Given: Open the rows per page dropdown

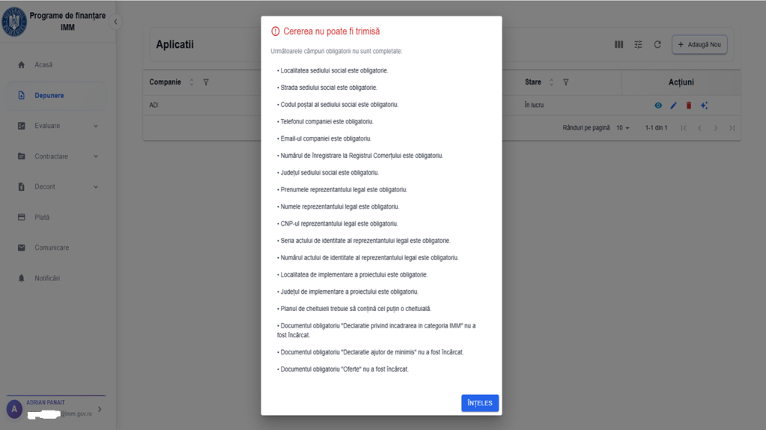Looking at the screenshot, I should click(x=623, y=128).
